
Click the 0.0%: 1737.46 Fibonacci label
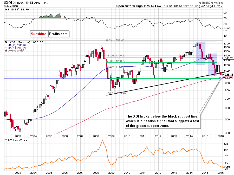pos(115,40)
